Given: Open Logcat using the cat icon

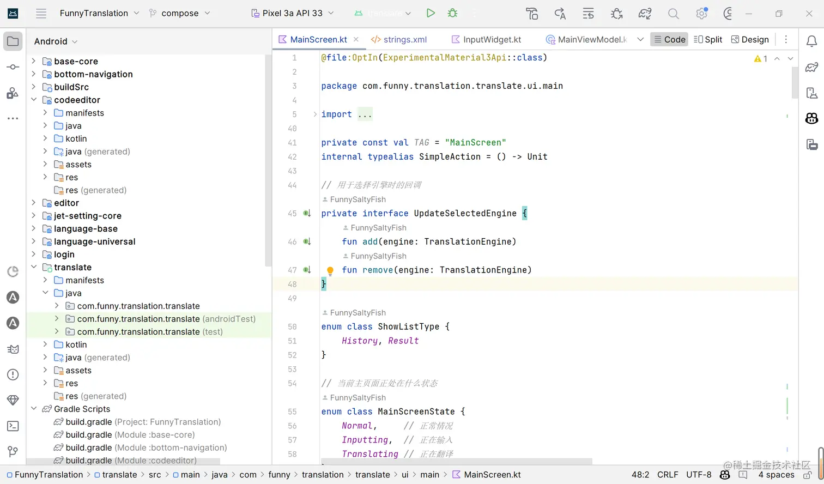Looking at the screenshot, I should coord(13,349).
